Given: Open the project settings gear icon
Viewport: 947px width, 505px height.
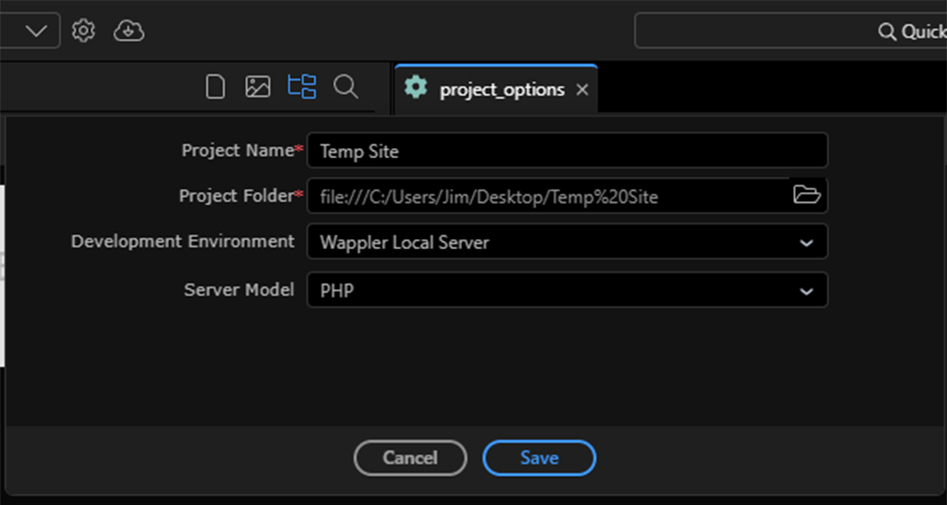Looking at the screenshot, I should click(83, 30).
